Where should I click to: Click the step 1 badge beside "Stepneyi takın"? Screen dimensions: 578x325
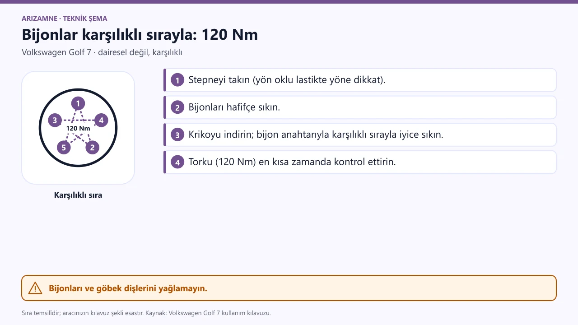(177, 80)
